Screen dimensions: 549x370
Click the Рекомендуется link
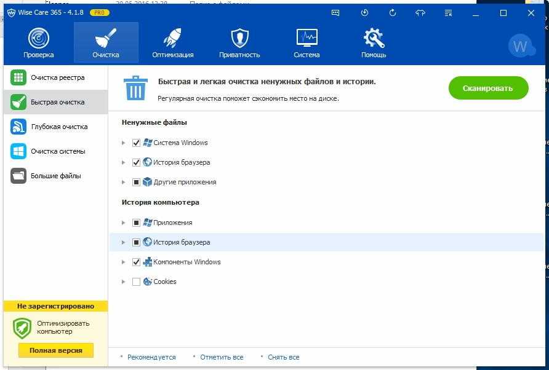[x=151, y=357]
